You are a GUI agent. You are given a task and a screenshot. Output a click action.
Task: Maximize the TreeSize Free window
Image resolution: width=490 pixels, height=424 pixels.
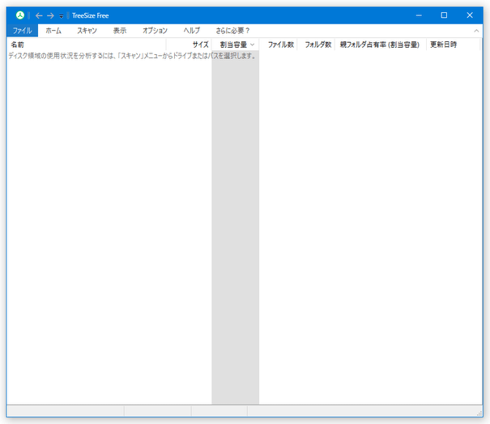coord(444,15)
